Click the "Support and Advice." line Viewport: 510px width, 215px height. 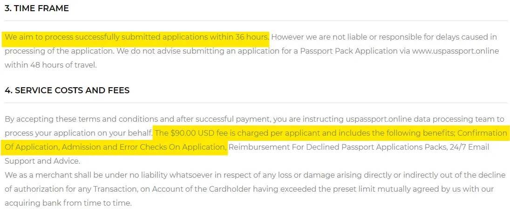tap(42, 161)
